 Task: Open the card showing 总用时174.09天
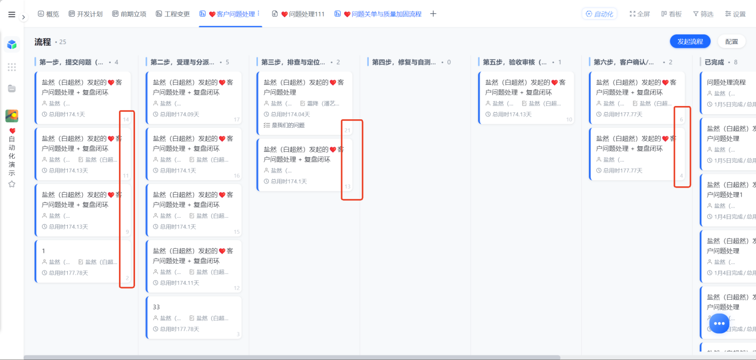[x=194, y=97]
